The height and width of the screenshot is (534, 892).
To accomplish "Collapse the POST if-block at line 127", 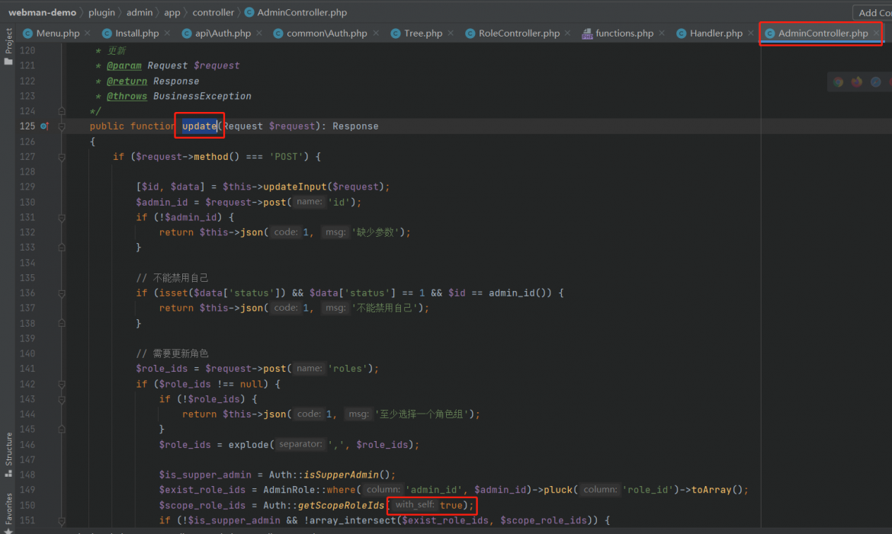I will click(x=62, y=157).
